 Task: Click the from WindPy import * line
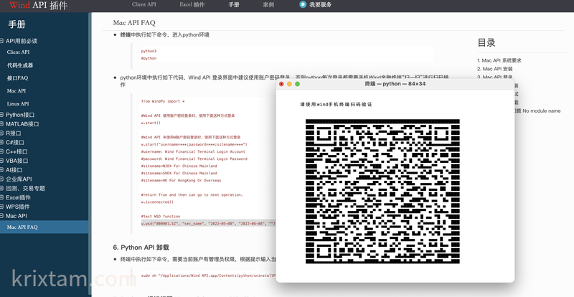point(163,101)
